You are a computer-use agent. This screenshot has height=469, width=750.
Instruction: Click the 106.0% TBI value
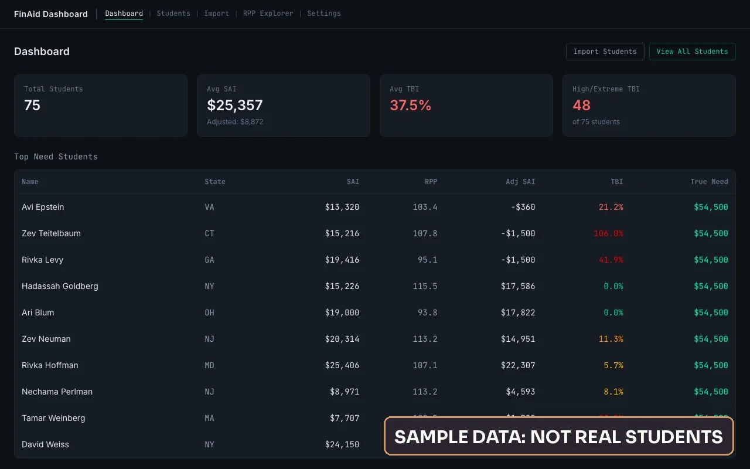[608, 233]
